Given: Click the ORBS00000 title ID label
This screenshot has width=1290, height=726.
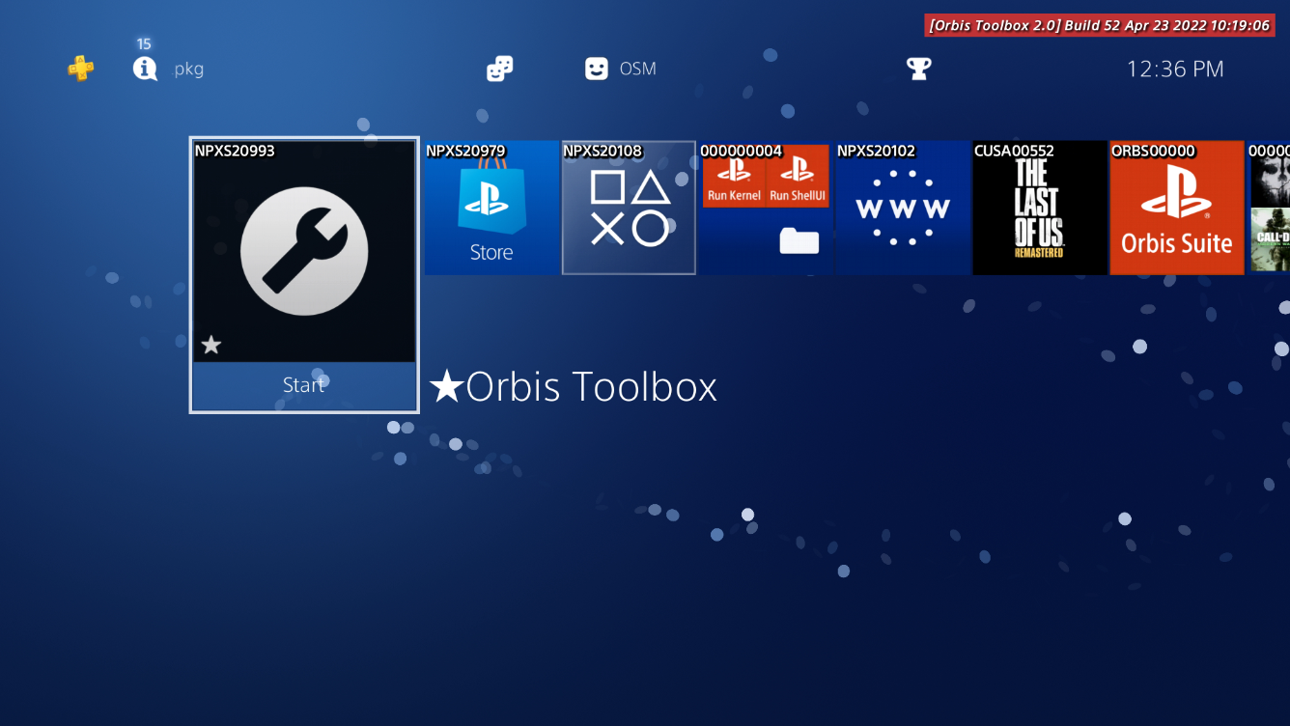Looking at the screenshot, I should point(1153,151).
